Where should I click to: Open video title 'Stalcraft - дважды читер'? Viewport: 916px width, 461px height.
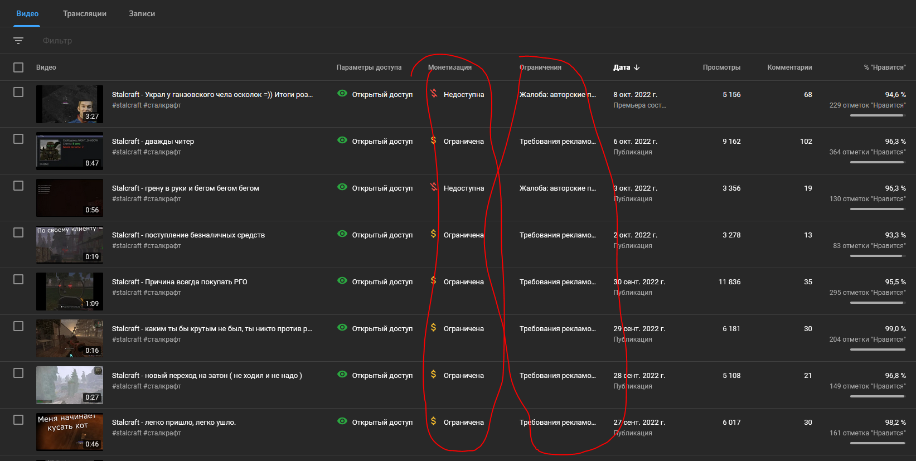[153, 142]
